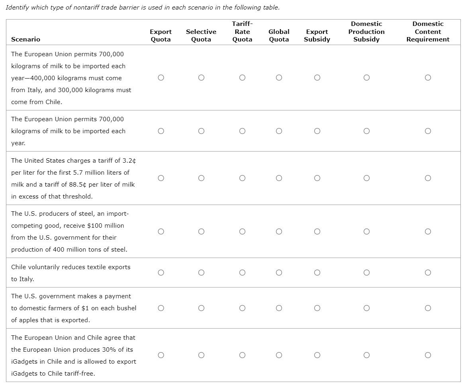Mark Selective Quota for the U.S. milk tariff scenario
Screen dimensions: 466x386
202,178
